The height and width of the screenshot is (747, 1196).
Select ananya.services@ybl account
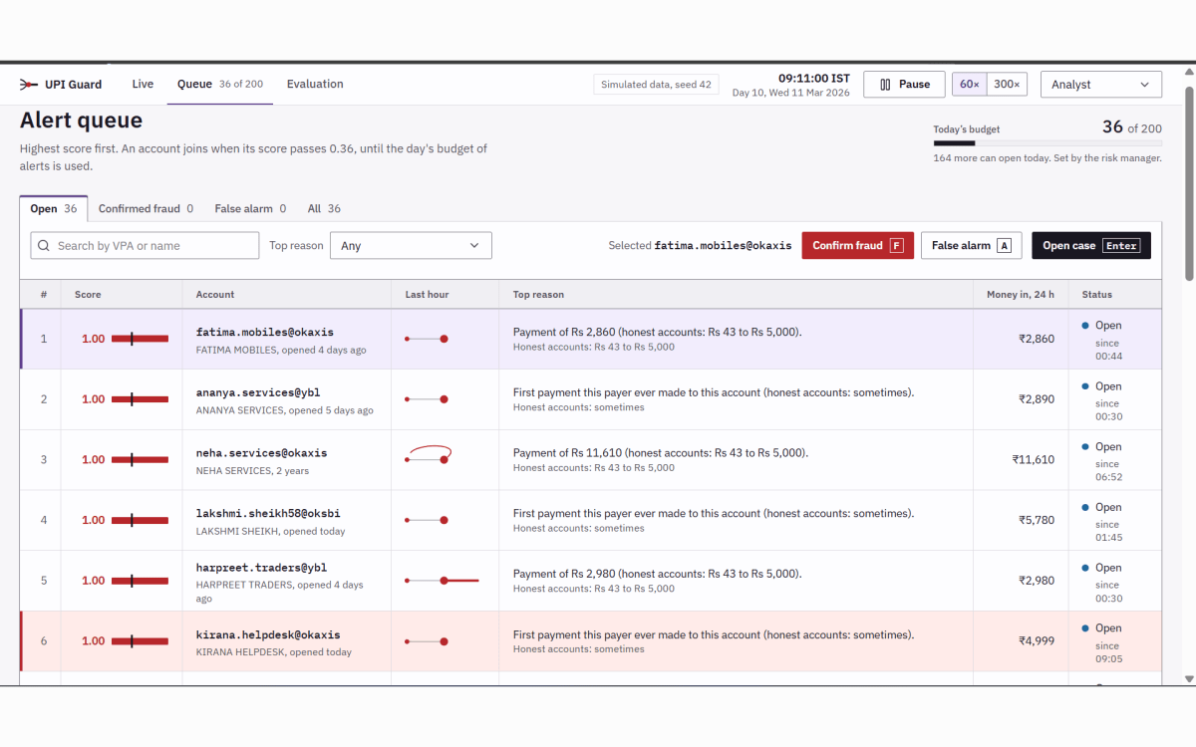pos(258,392)
